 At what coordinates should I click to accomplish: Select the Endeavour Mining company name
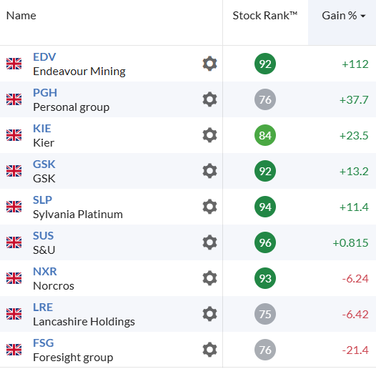click(x=79, y=72)
